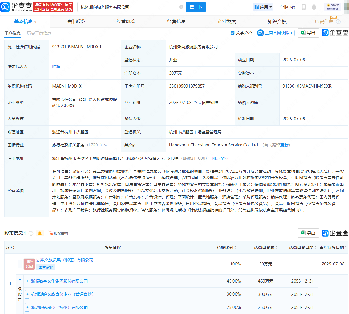This screenshot has height=314, width=349.
Task: Switch to the 经营信息 tab
Action: coord(176,21)
